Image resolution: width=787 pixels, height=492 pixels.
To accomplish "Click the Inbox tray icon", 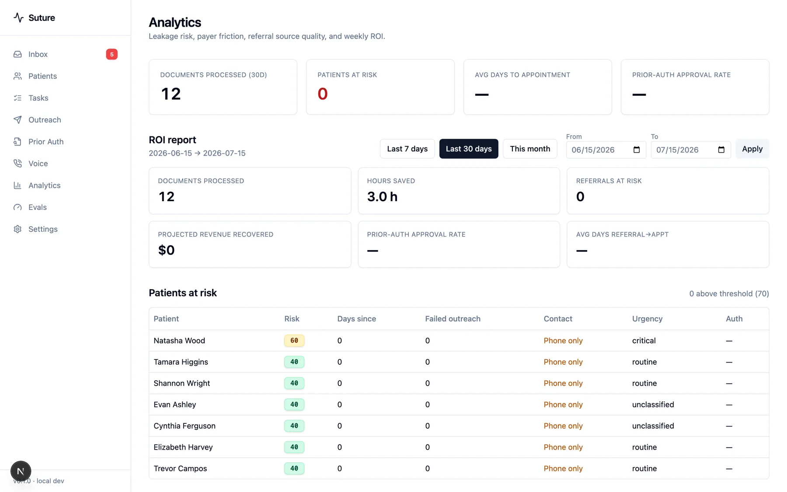I will (17, 54).
